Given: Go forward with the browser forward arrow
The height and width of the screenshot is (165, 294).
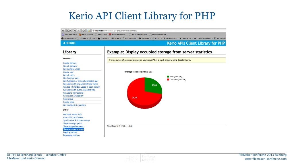Looking at the screenshot, I should pyautogui.click(x=79, y=30).
